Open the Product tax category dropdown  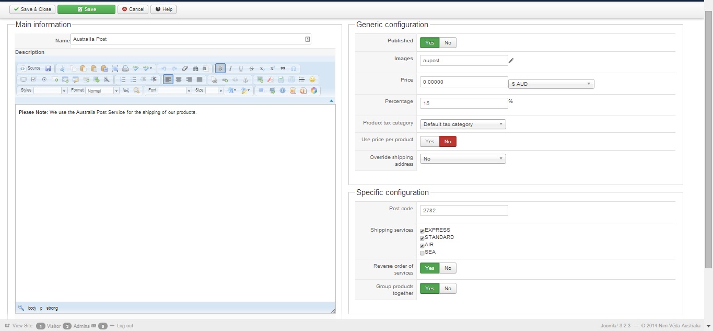(463, 124)
